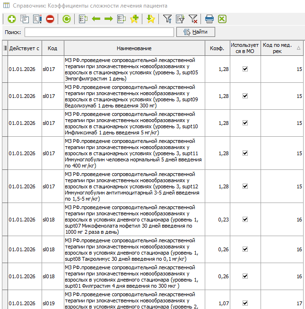Clear filter using funnel with red cross

[x=193, y=19]
